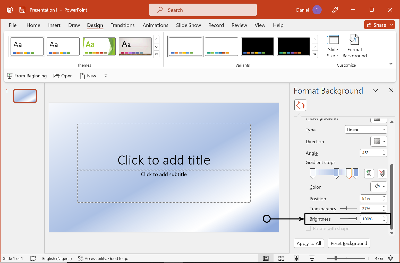Click the Apply to All button
This screenshot has height=263, width=400.
coord(309,243)
